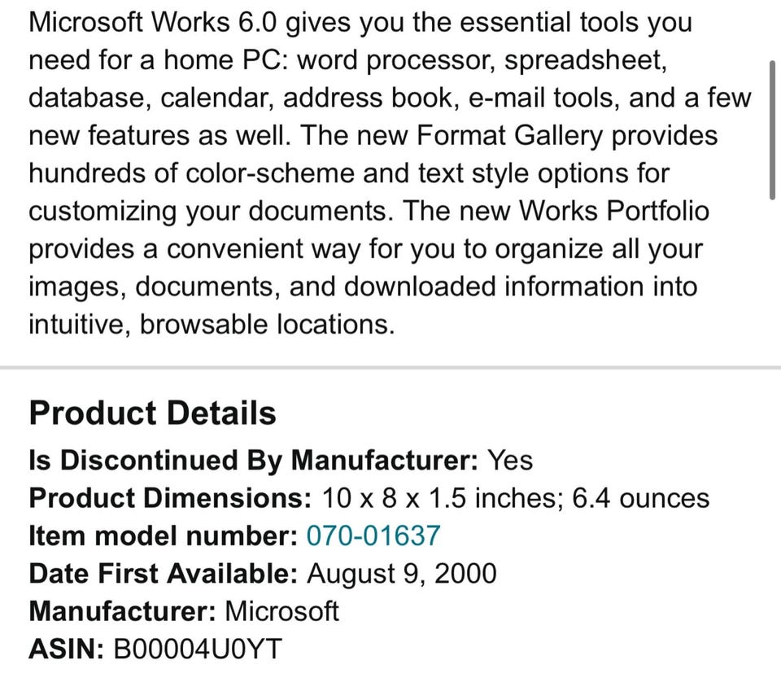This screenshot has height=682, width=781.
Task: Click the Product Details heading
Action: (152, 413)
